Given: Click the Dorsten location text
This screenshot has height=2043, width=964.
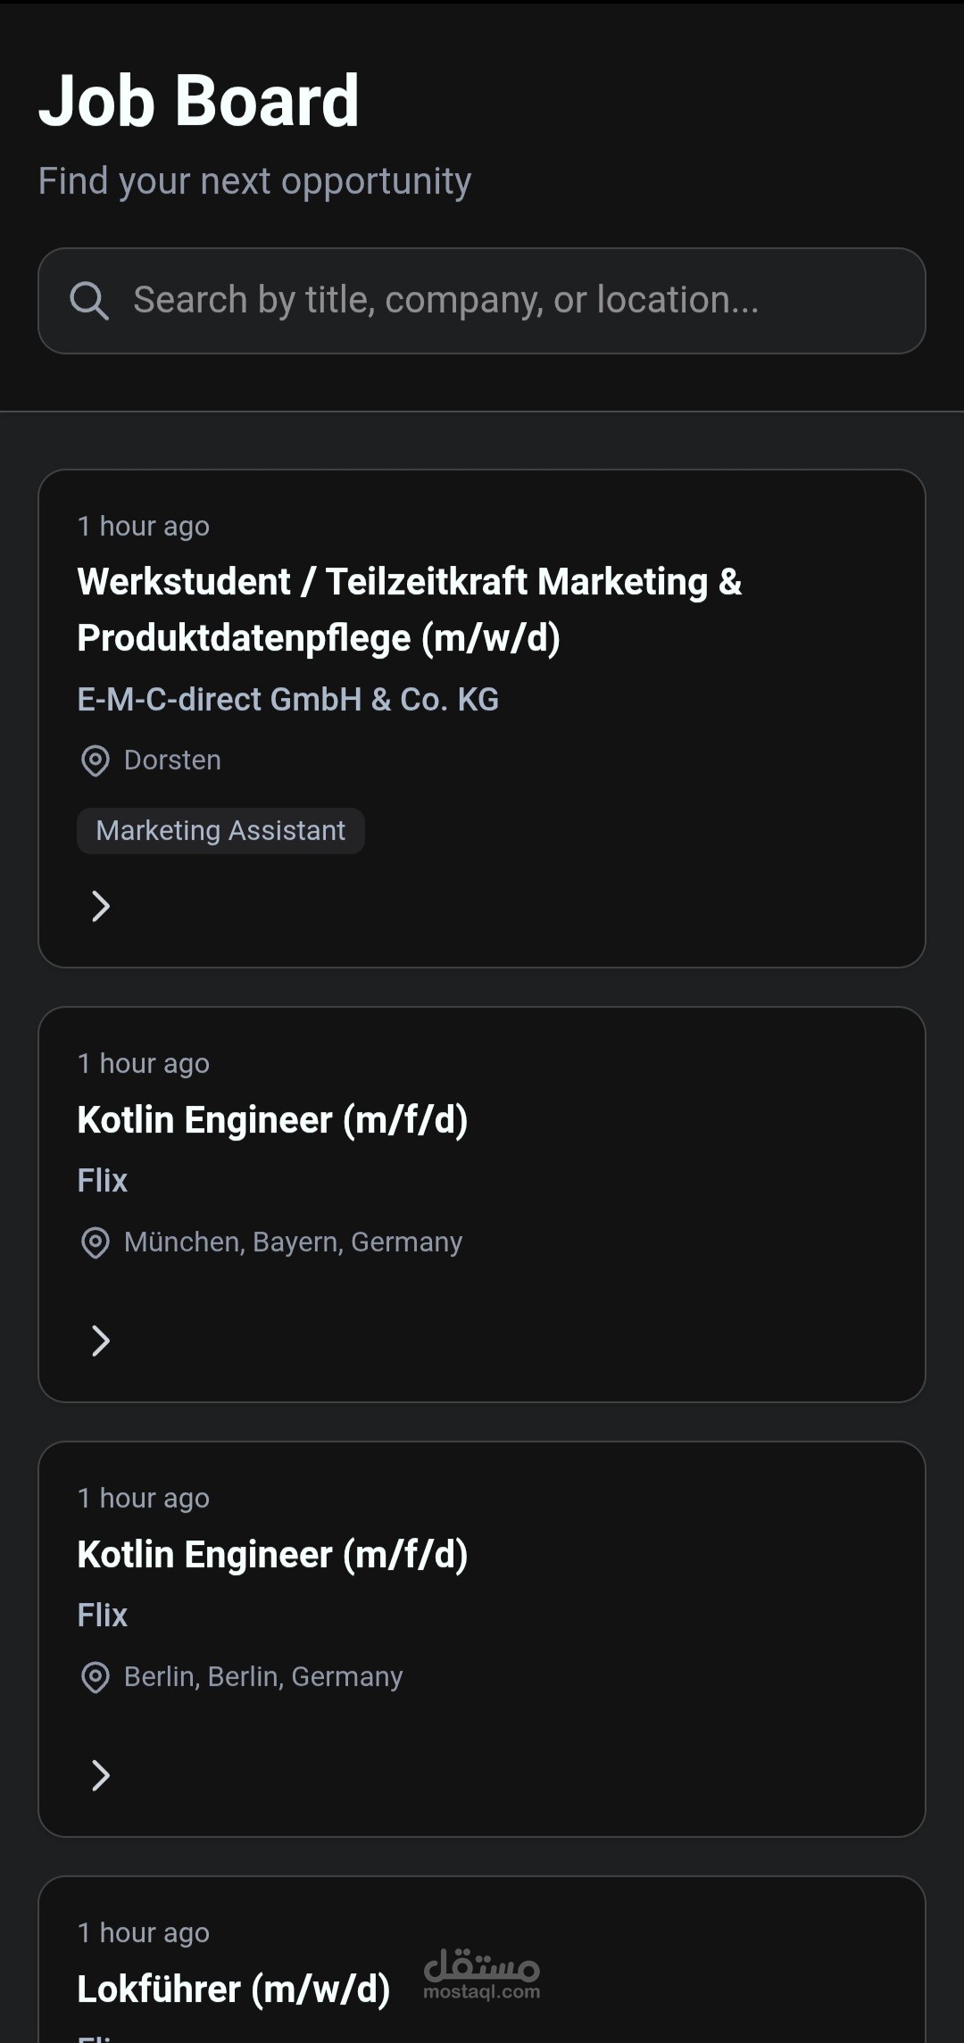Looking at the screenshot, I should 172,760.
